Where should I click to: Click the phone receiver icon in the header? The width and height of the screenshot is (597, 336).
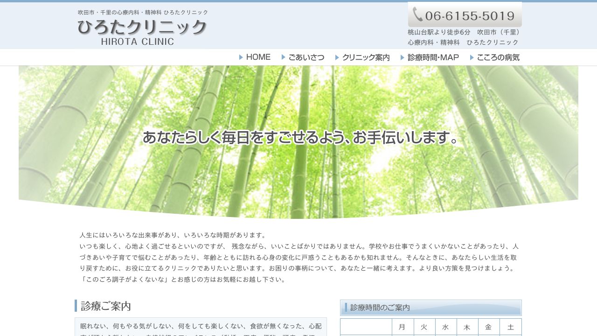pyautogui.click(x=418, y=15)
